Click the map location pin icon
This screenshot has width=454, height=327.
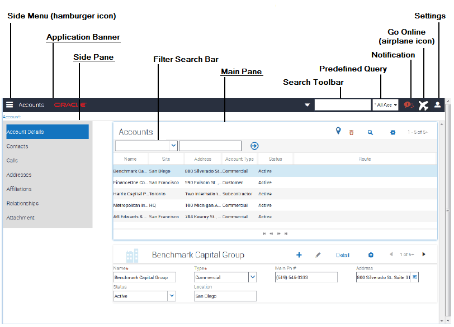point(338,131)
